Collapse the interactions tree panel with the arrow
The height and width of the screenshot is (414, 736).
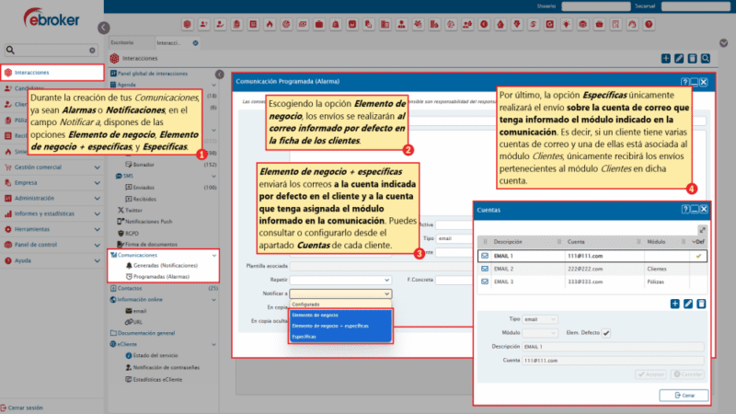click(219, 75)
